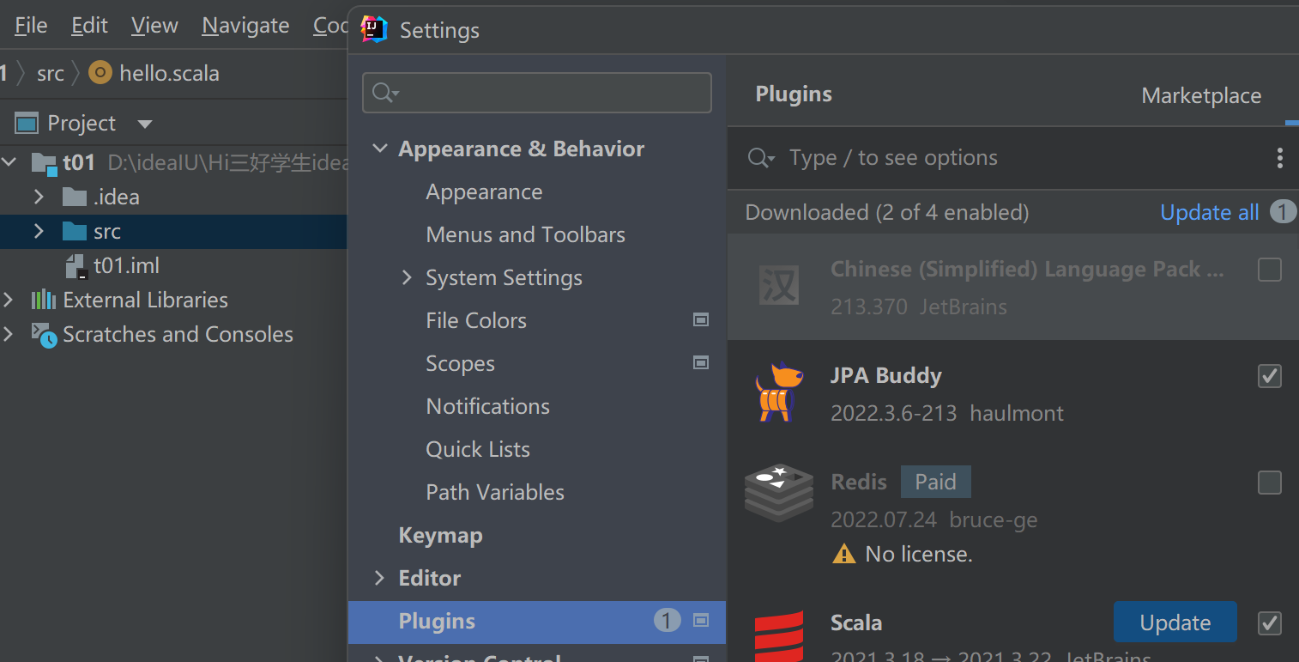The width and height of the screenshot is (1299, 662).
Task: Click the Redis plugin stack icon
Action: pyautogui.click(x=778, y=493)
